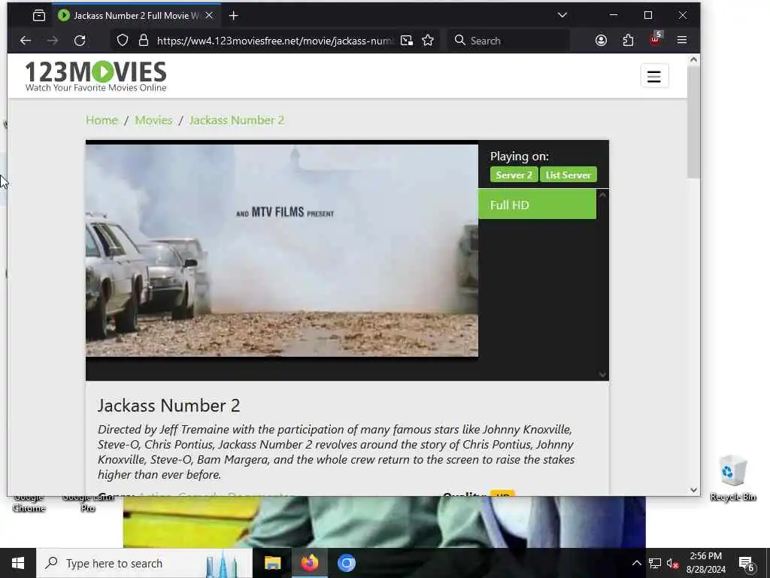
Task: Select Server 2 button
Action: click(514, 175)
